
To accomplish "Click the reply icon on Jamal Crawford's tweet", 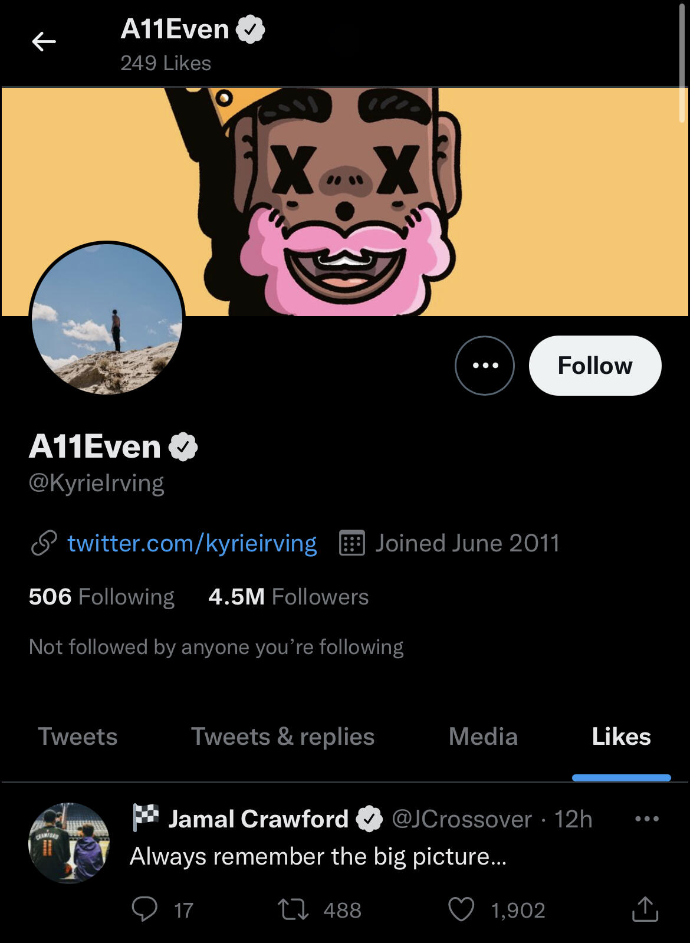I will pos(144,909).
